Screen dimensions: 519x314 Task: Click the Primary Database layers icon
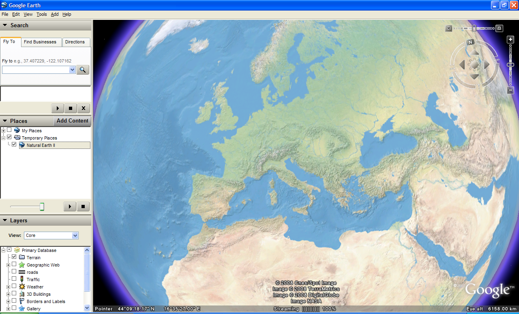(x=17, y=250)
